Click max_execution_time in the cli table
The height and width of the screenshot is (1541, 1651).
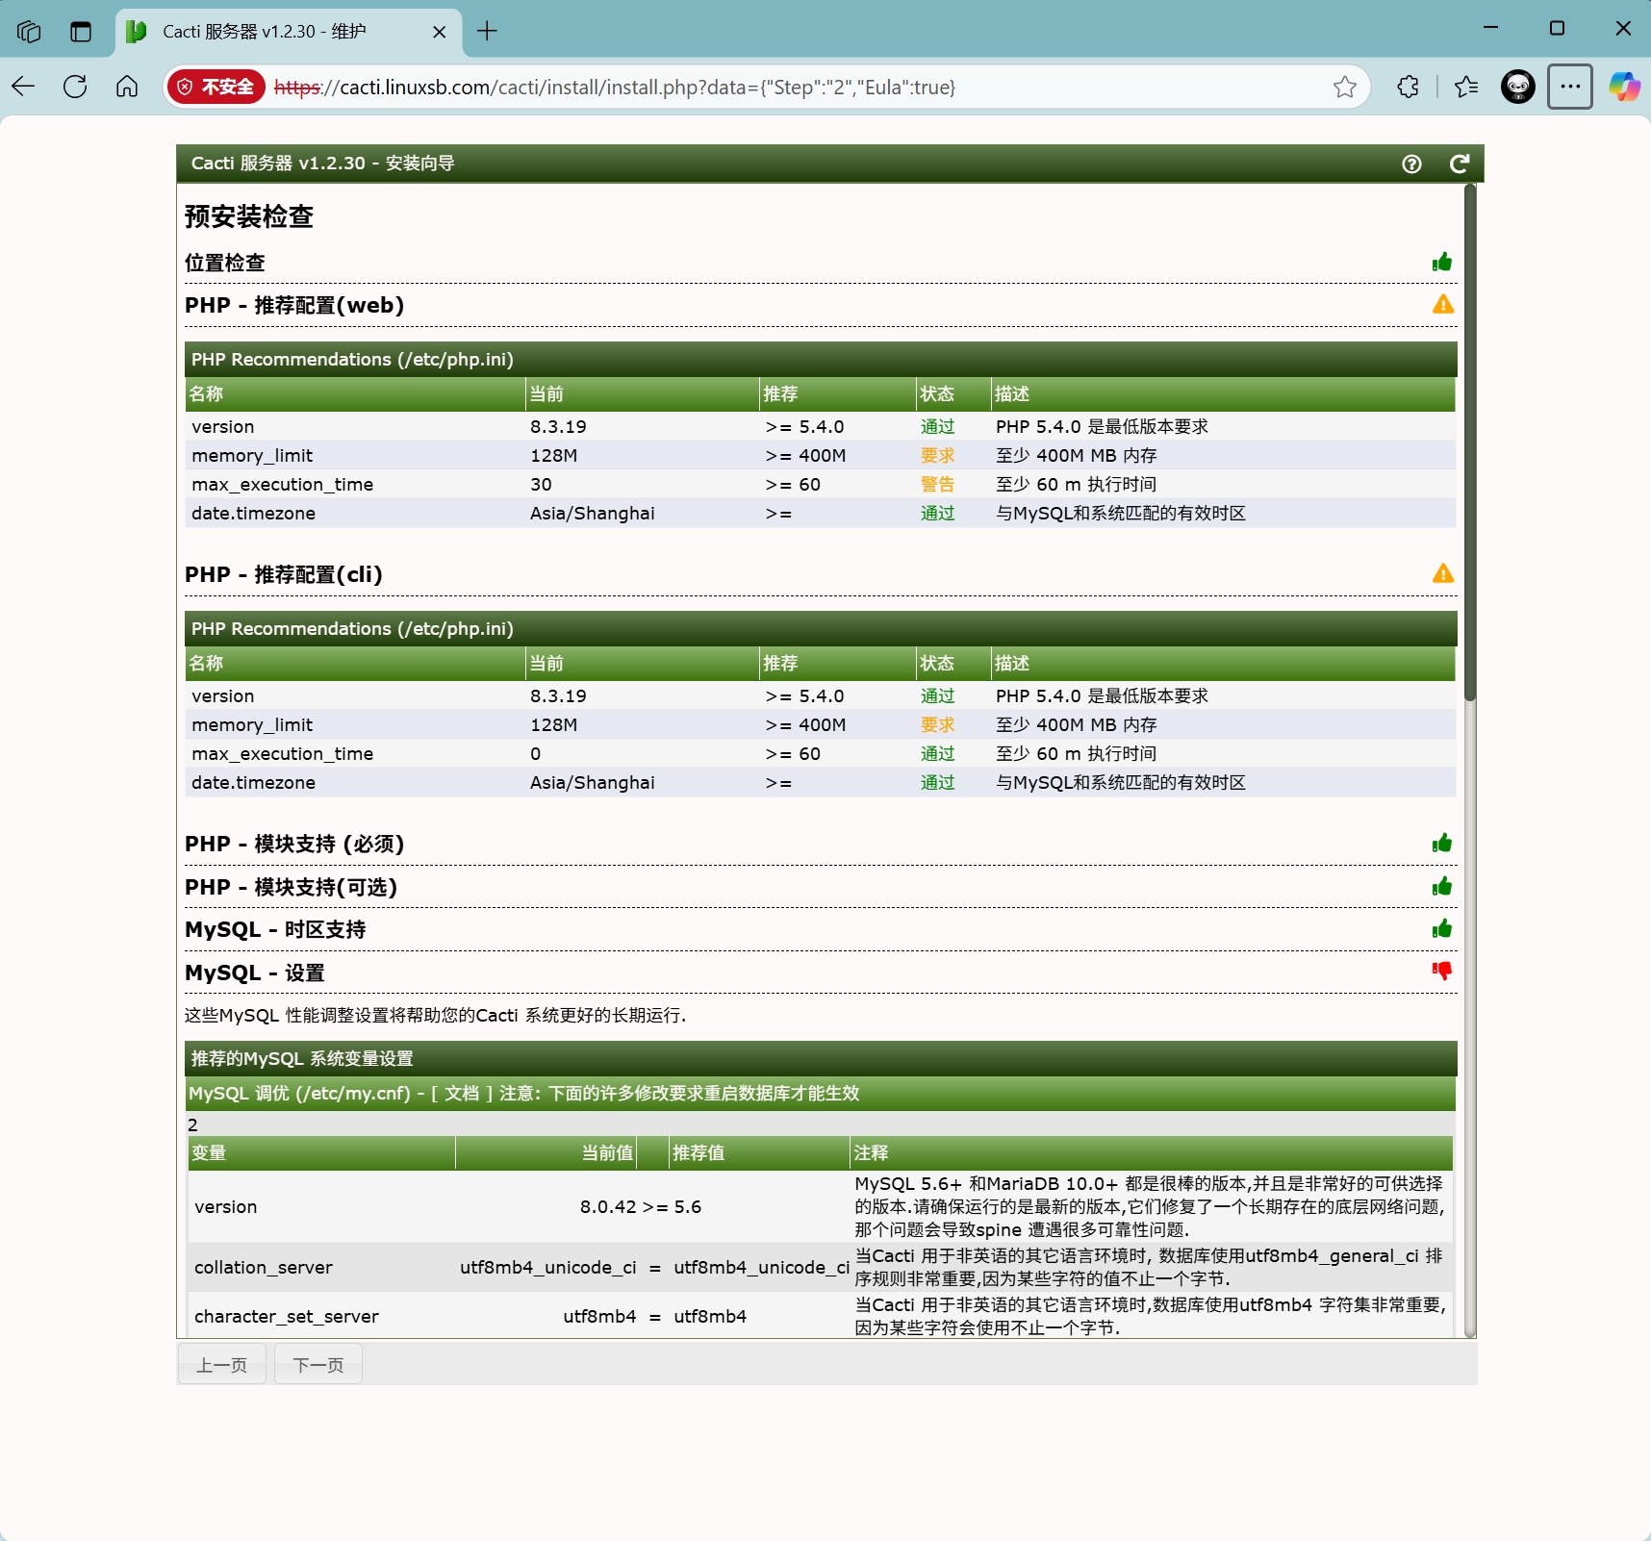click(x=283, y=754)
